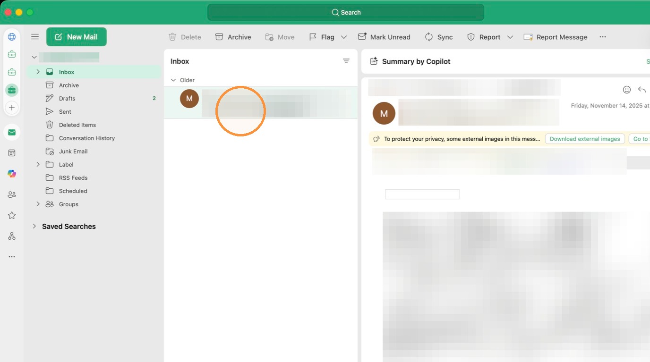Screen dimensions: 650x362
Task: Click the M avatar in message list
Action: [189, 98]
